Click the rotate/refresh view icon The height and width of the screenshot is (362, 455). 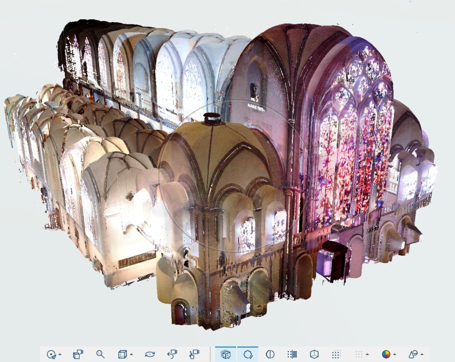pyautogui.click(x=150, y=354)
